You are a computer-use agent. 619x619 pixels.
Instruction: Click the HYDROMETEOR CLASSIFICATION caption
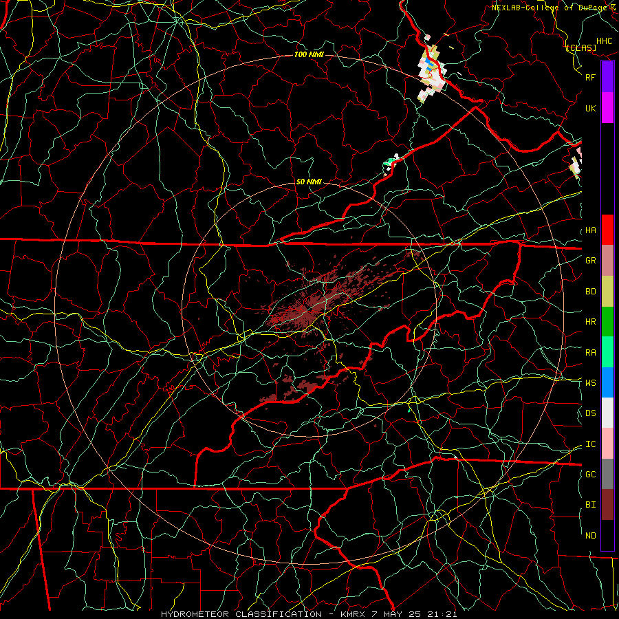point(241,614)
